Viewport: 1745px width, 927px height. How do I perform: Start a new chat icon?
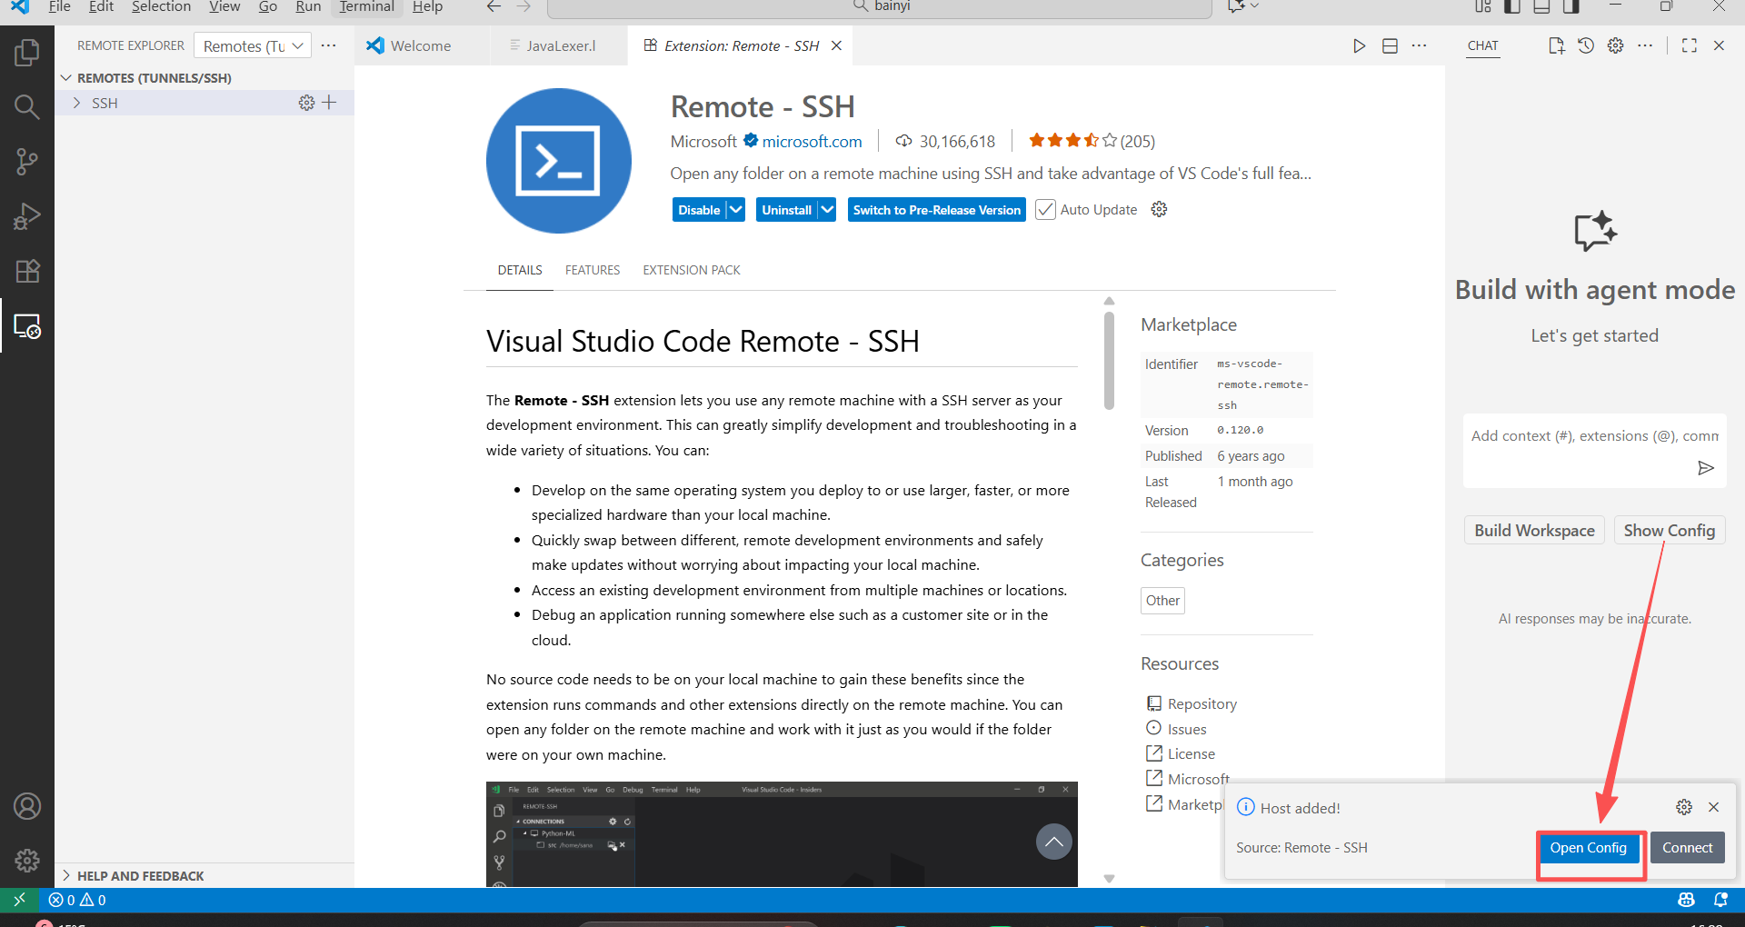(x=1556, y=45)
